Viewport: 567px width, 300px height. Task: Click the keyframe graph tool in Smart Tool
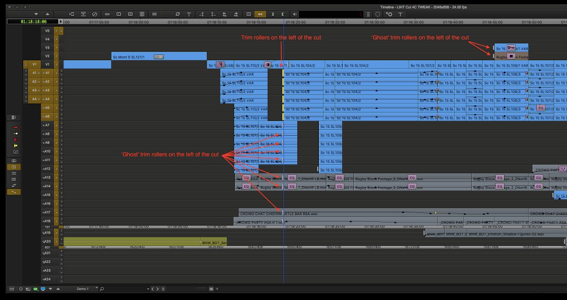coord(15,152)
